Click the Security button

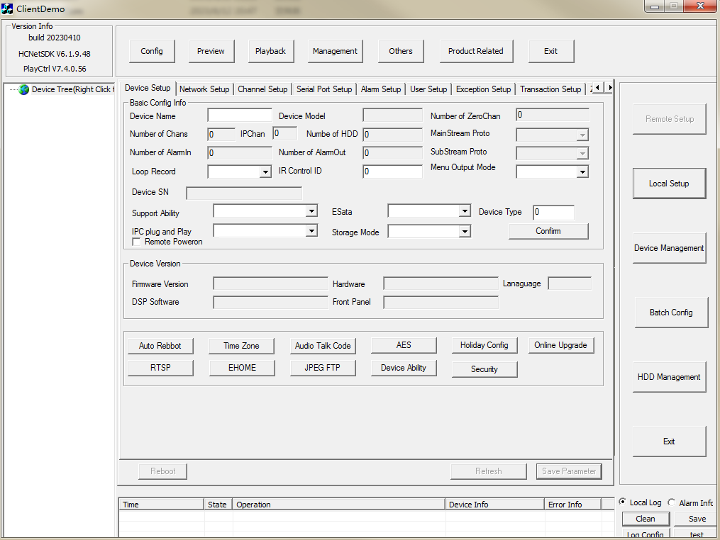pos(484,369)
